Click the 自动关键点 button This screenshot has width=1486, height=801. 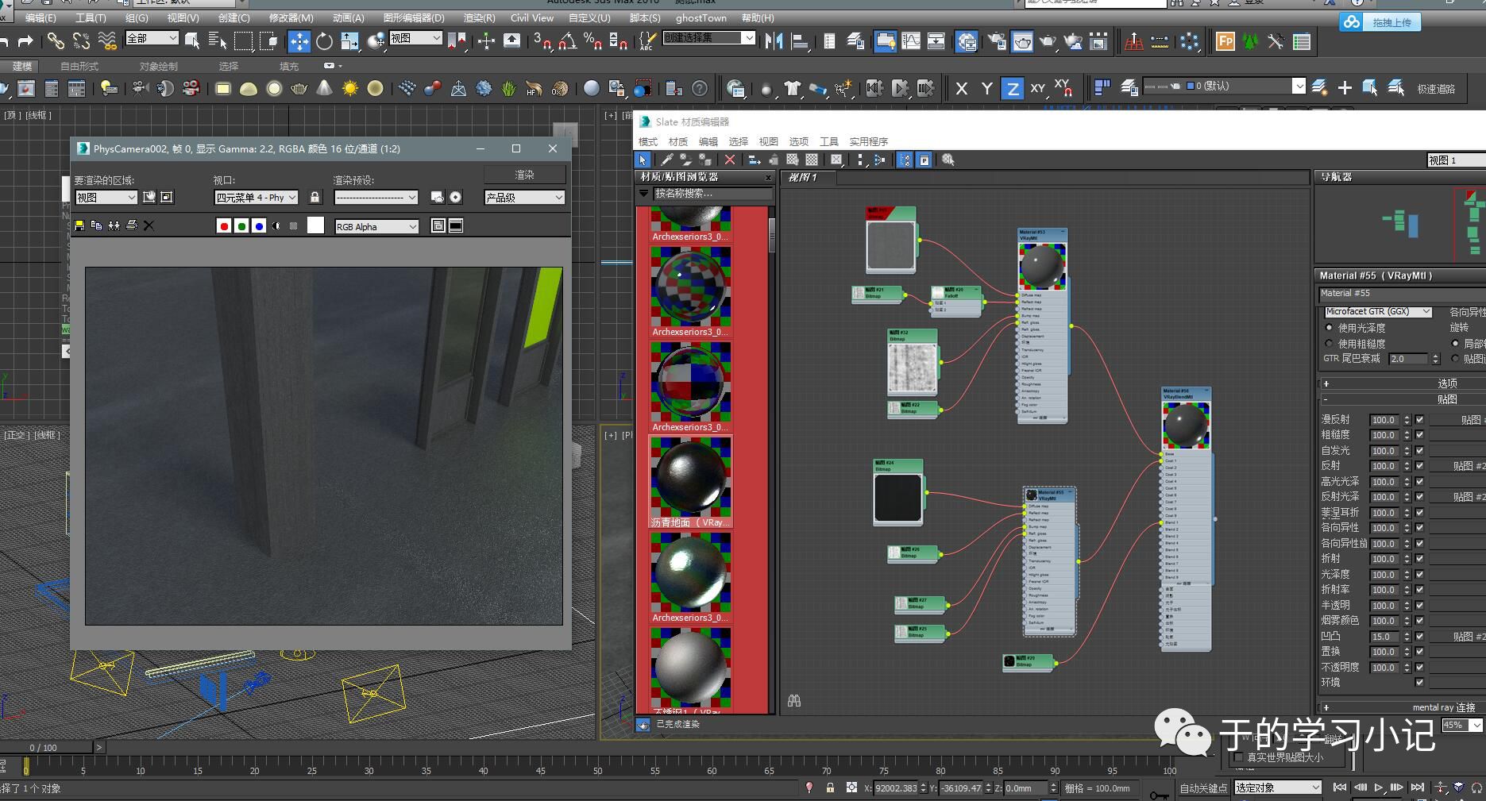(1203, 788)
